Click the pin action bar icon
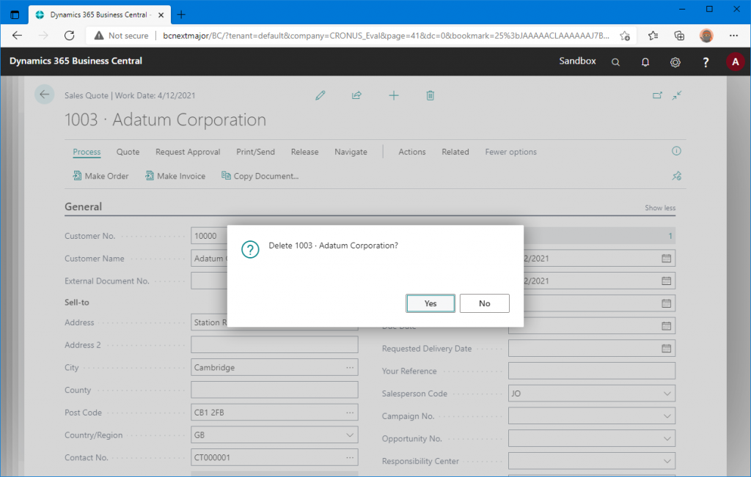Image resolution: width=751 pixels, height=477 pixels. coord(676,176)
